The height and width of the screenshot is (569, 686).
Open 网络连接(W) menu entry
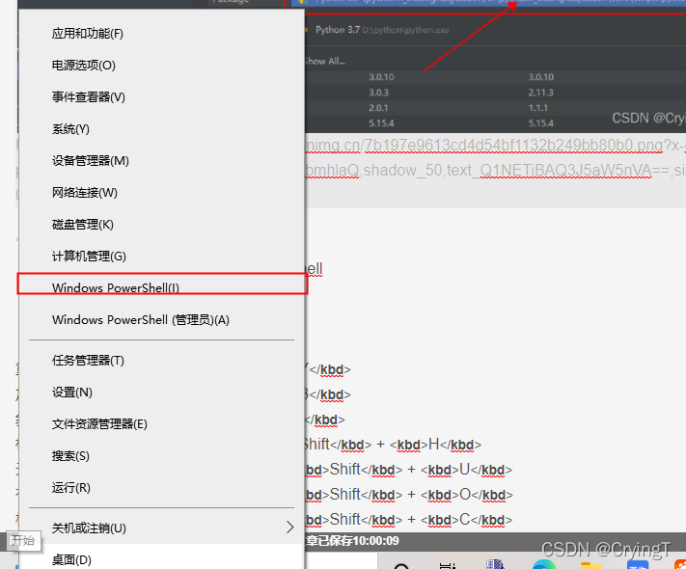pos(162,193)
